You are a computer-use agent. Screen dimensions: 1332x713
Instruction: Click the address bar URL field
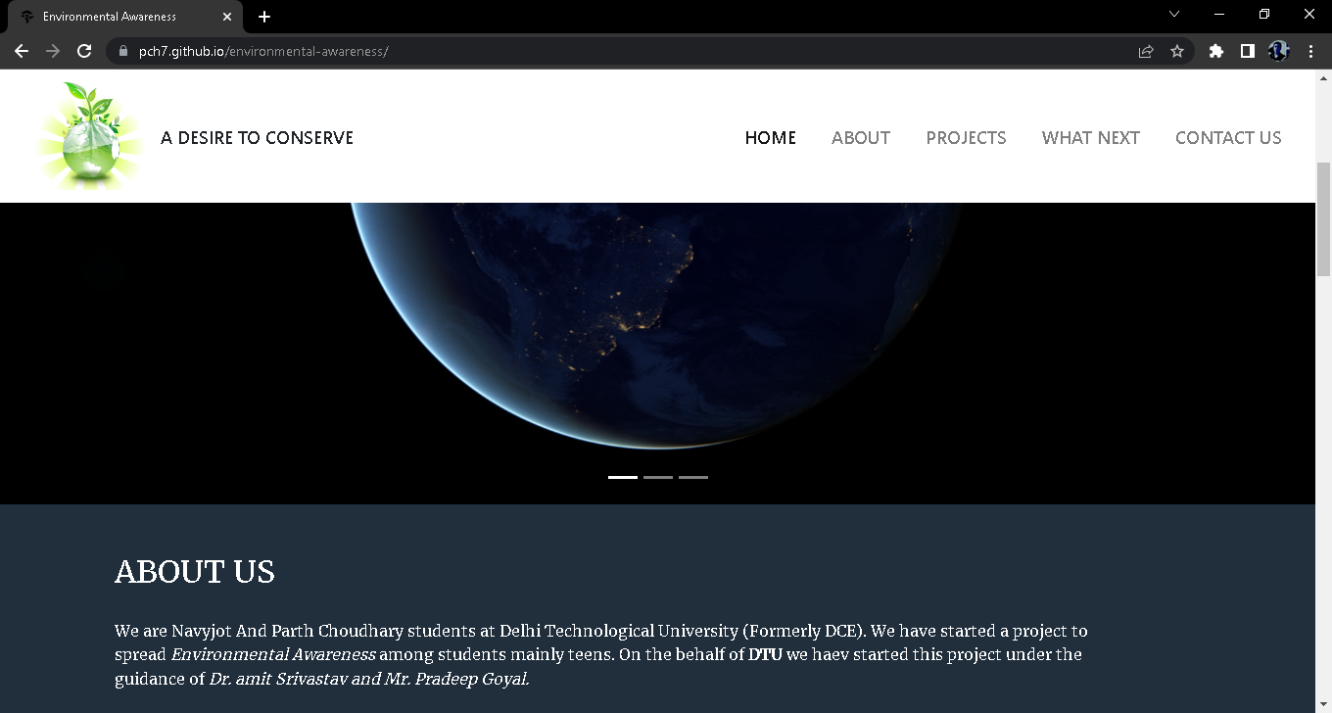pos(627,51)
